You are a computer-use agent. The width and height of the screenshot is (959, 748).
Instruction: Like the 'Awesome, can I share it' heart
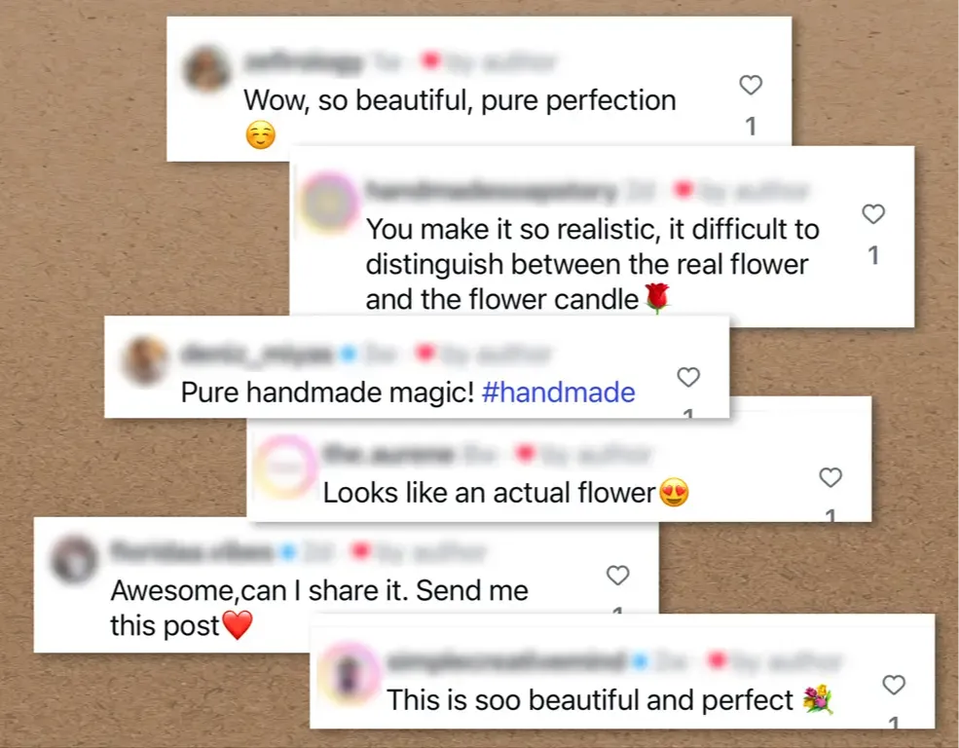point(617,575)
